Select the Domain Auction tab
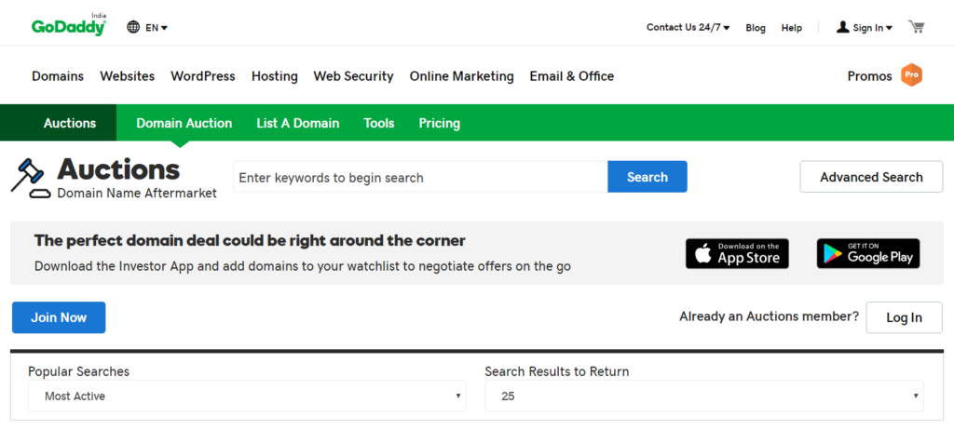The width and height of the screenshot is (954, 430). point(184,123)
